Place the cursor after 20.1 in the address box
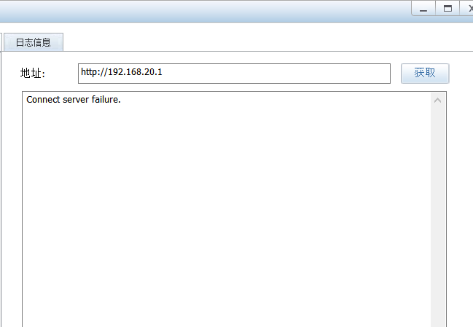473x327 pixels. tap(163, 73)
